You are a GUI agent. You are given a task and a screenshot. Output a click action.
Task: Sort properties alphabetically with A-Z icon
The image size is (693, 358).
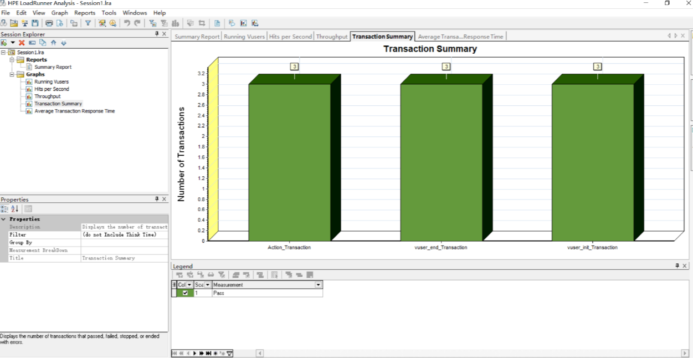click(15, 209)
